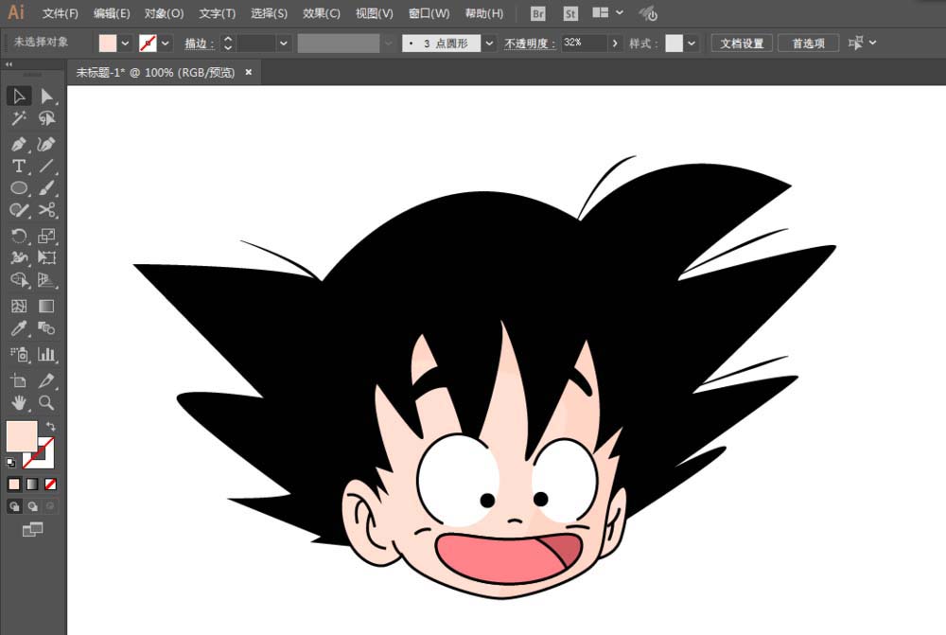The image size is (946, 635).
Task: Open the 文件(F) menu
Action: 60,13
